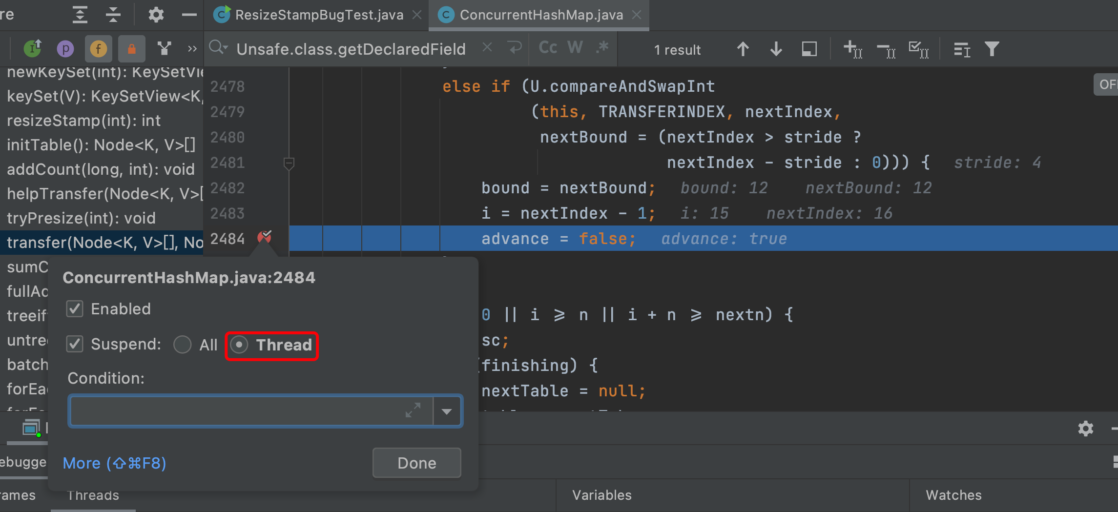
Task: Unselect occurrence icon in search toolbar
Action: tap(886, 50)
